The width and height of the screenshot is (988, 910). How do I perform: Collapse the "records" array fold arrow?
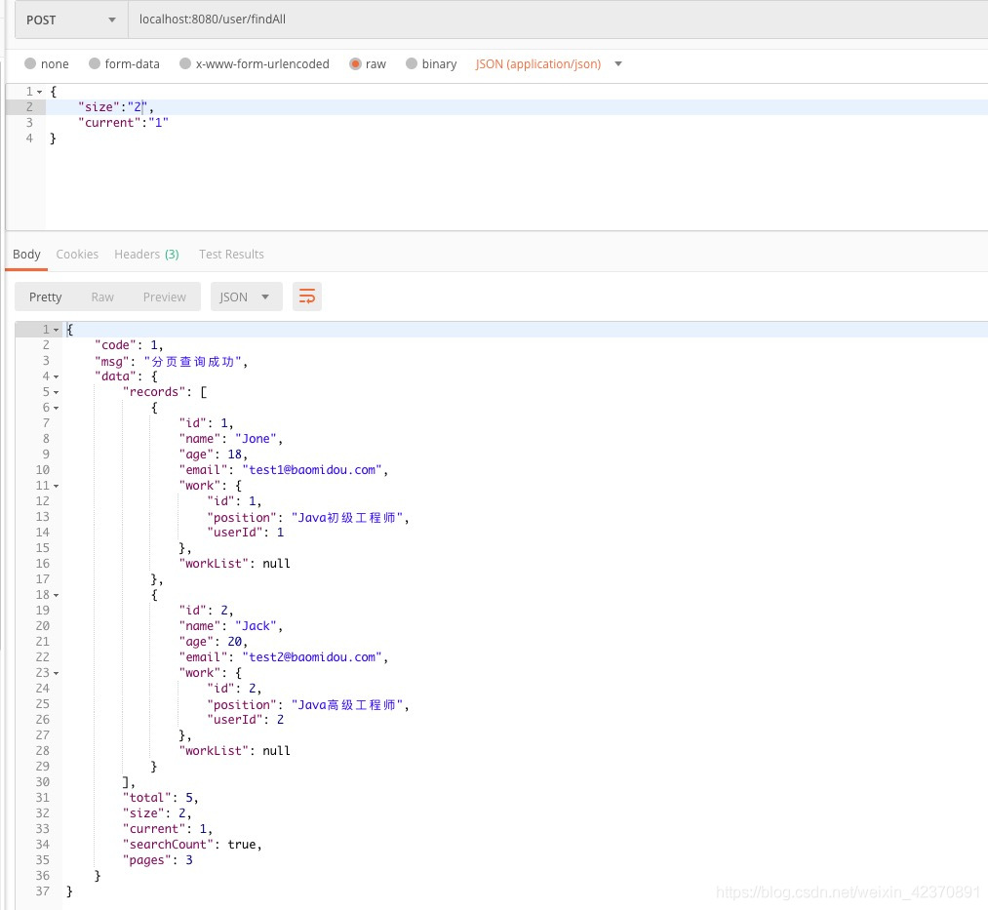click(x=56, y=392)
